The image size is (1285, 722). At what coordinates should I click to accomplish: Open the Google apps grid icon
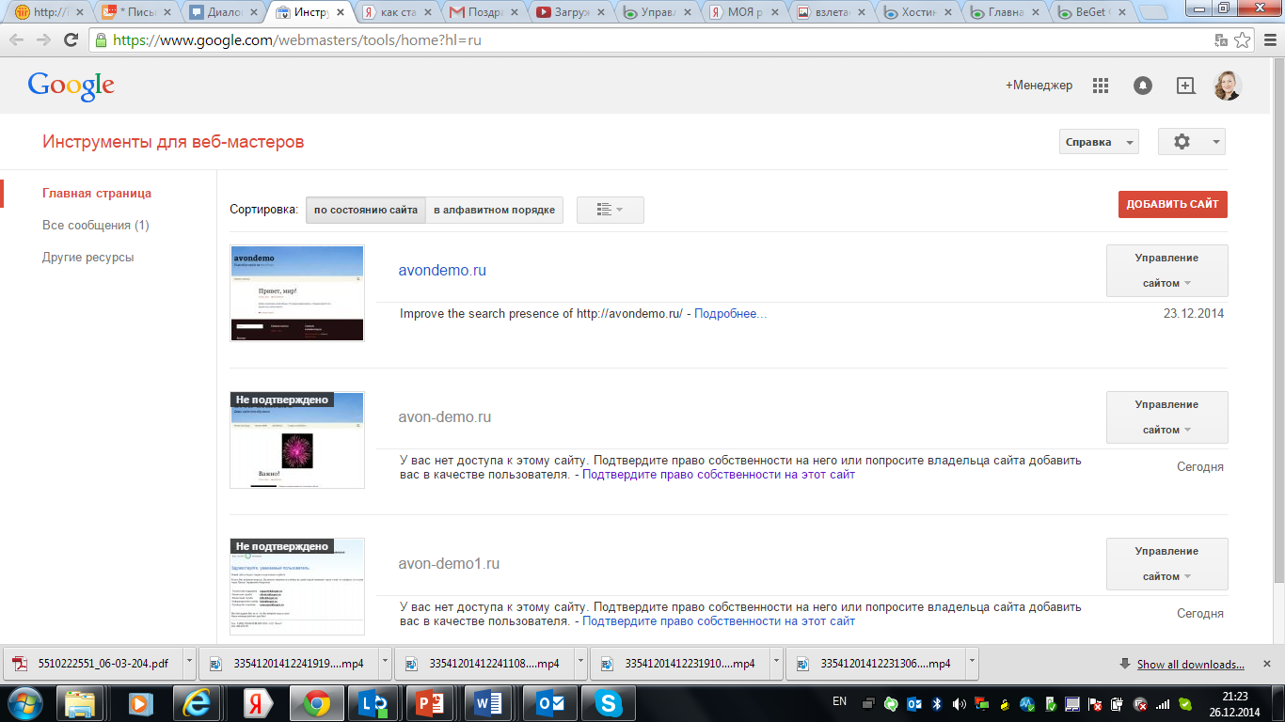(1101, 86)
